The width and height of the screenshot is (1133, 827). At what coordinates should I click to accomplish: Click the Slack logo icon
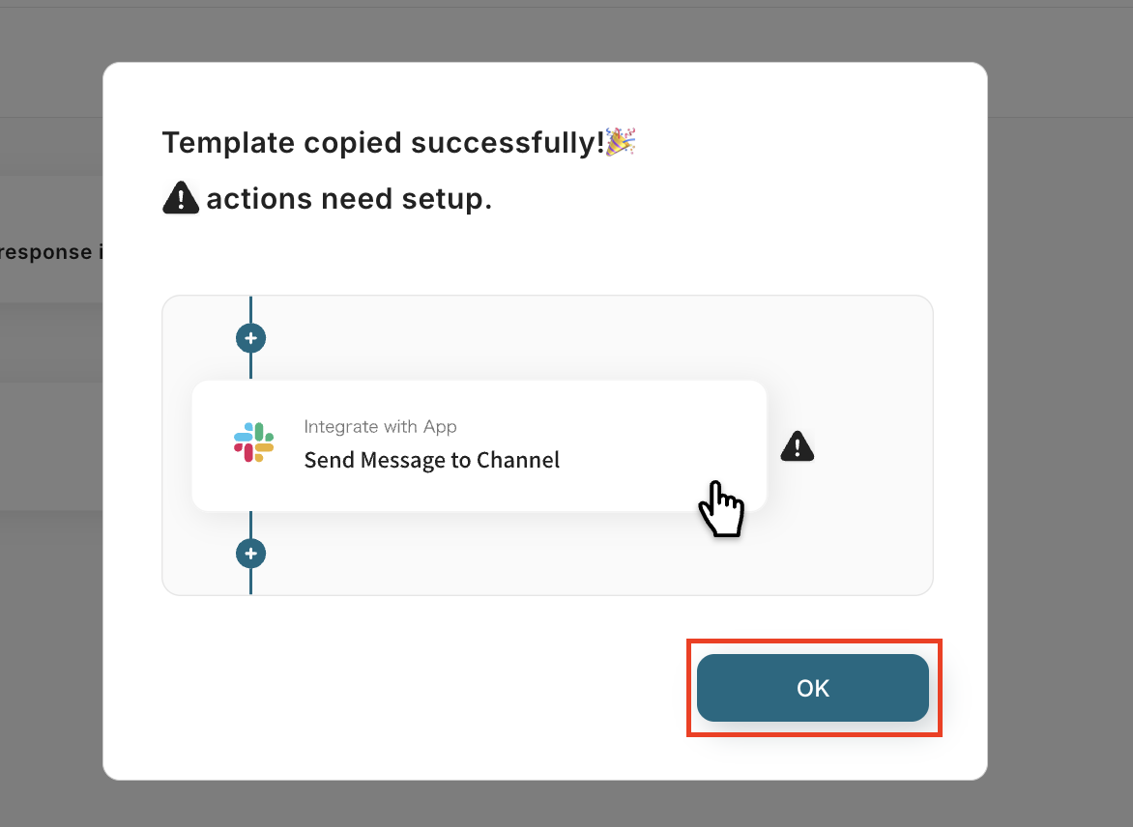pyautogui.click(x=253, y=442)
